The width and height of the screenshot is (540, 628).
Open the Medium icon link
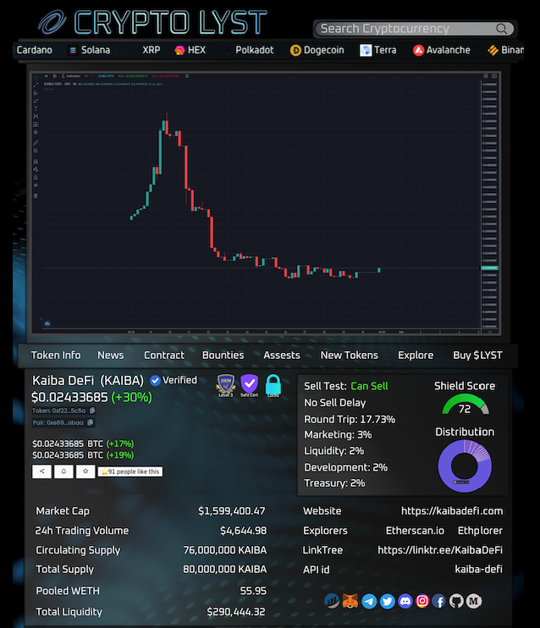click(474, 601)
